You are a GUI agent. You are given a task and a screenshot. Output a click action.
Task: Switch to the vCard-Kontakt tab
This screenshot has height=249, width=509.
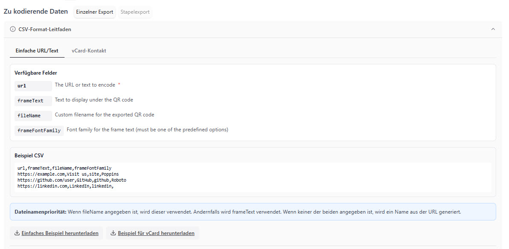click(89, 51)
